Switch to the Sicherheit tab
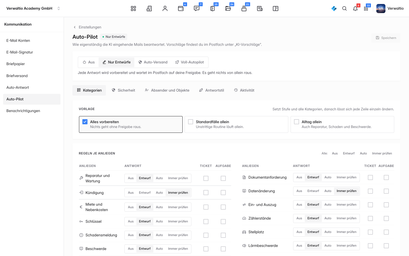Image resolution: width=409 pixels, height=256 pixels. pyautogui.click(x=123, y=90)
